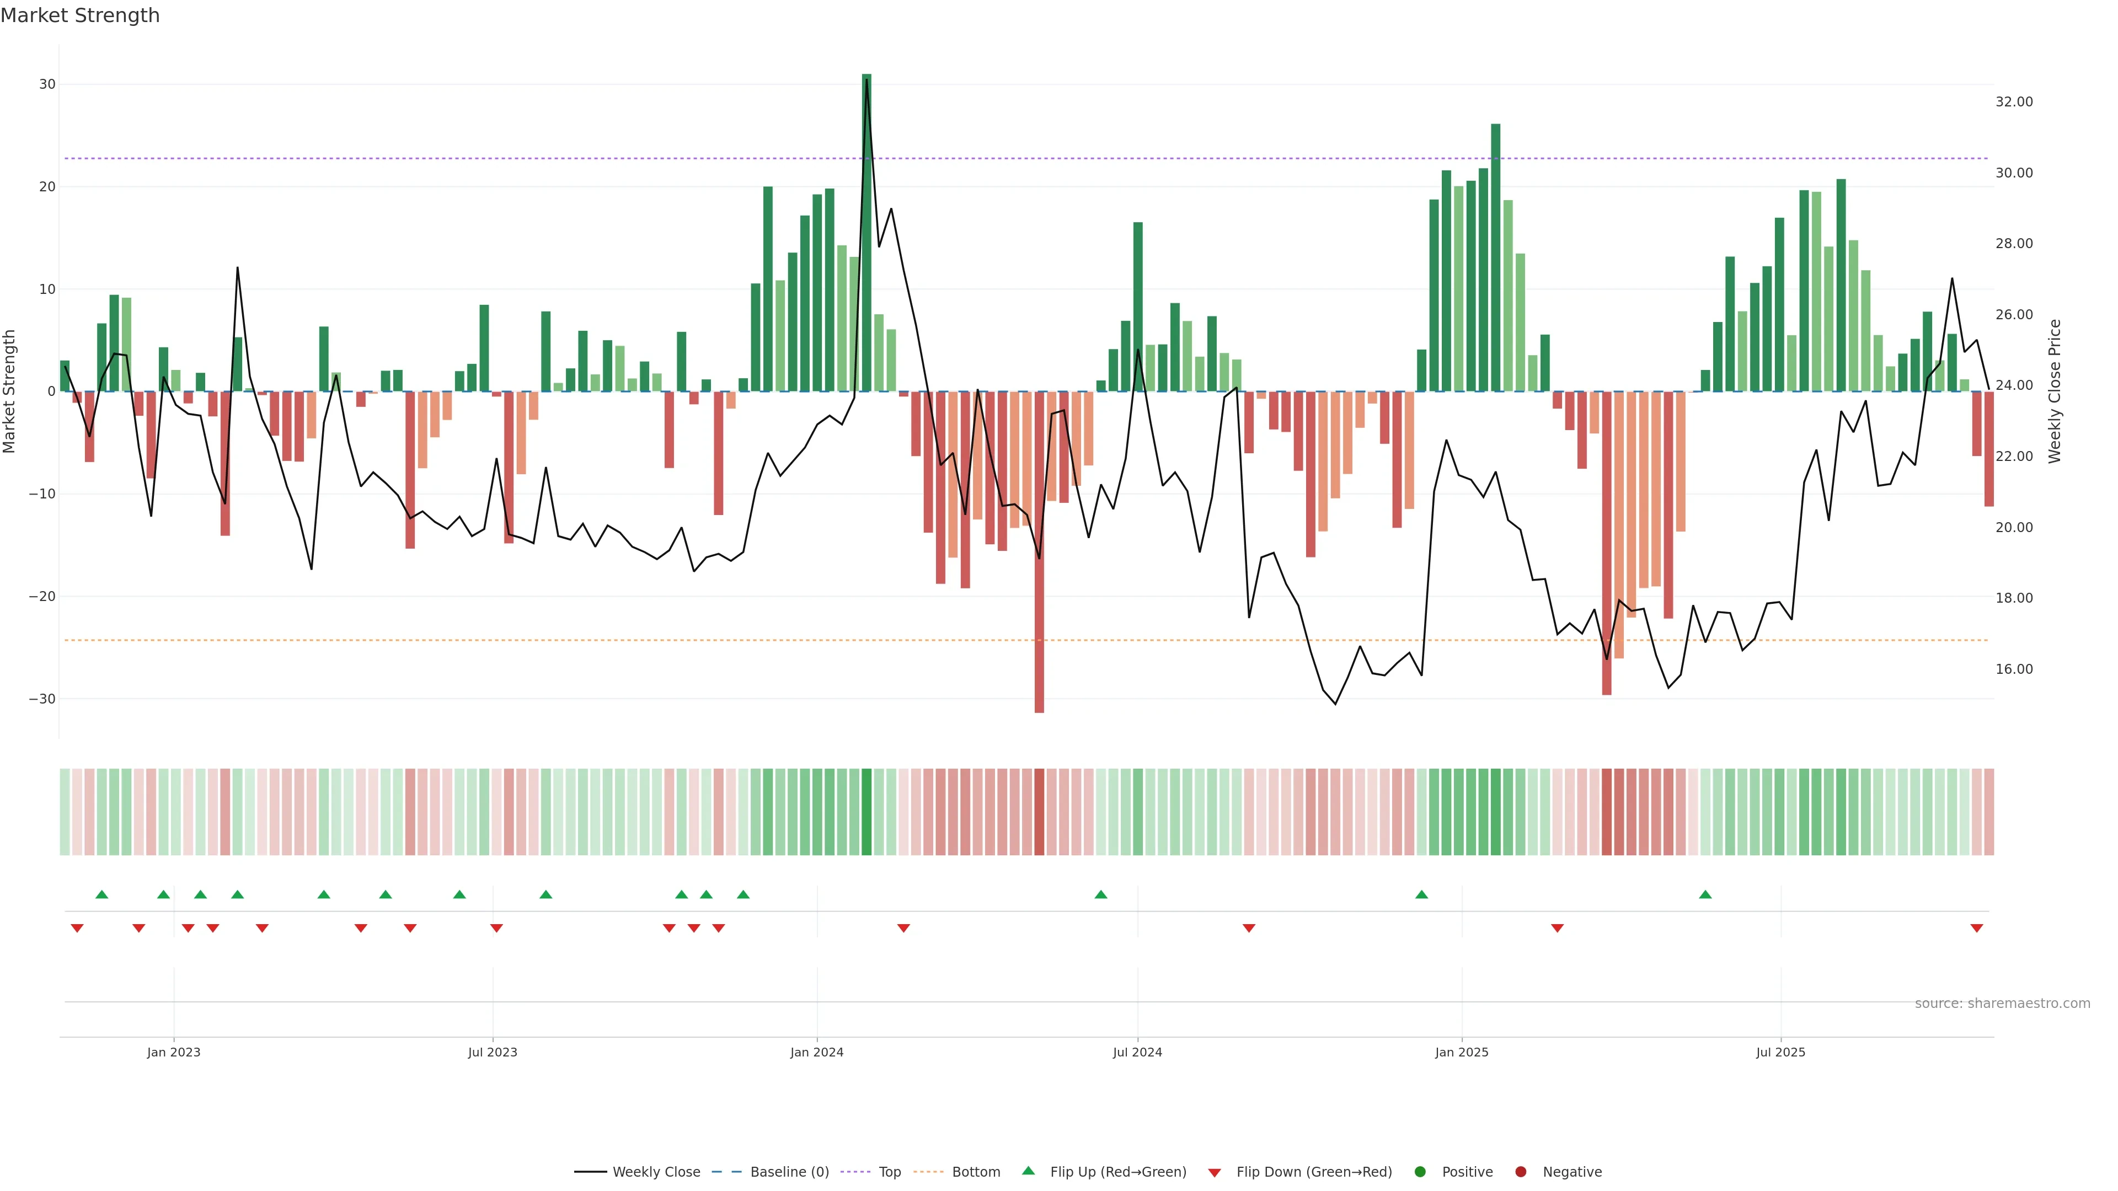Viewport: 2118px width, 1191px height.
Task: Click the green flip-up marker just before Jul 2024
Action: pyautogui.click(x=1101, y=894)
